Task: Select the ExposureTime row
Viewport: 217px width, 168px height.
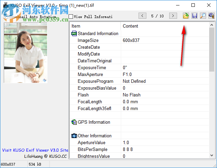Action: coord(140,67)
